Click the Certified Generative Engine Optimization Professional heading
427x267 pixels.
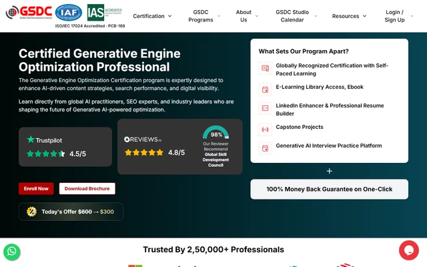(x=99, y=60)
